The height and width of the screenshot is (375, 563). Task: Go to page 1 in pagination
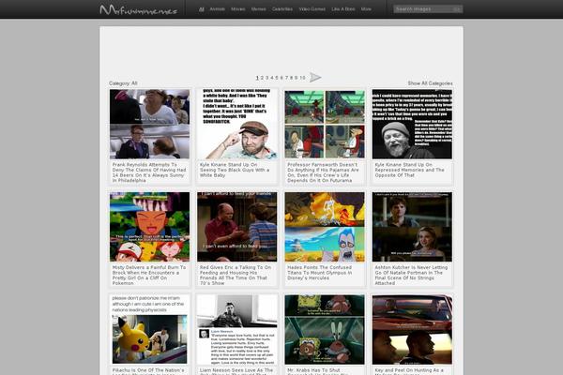click(257, 78)
